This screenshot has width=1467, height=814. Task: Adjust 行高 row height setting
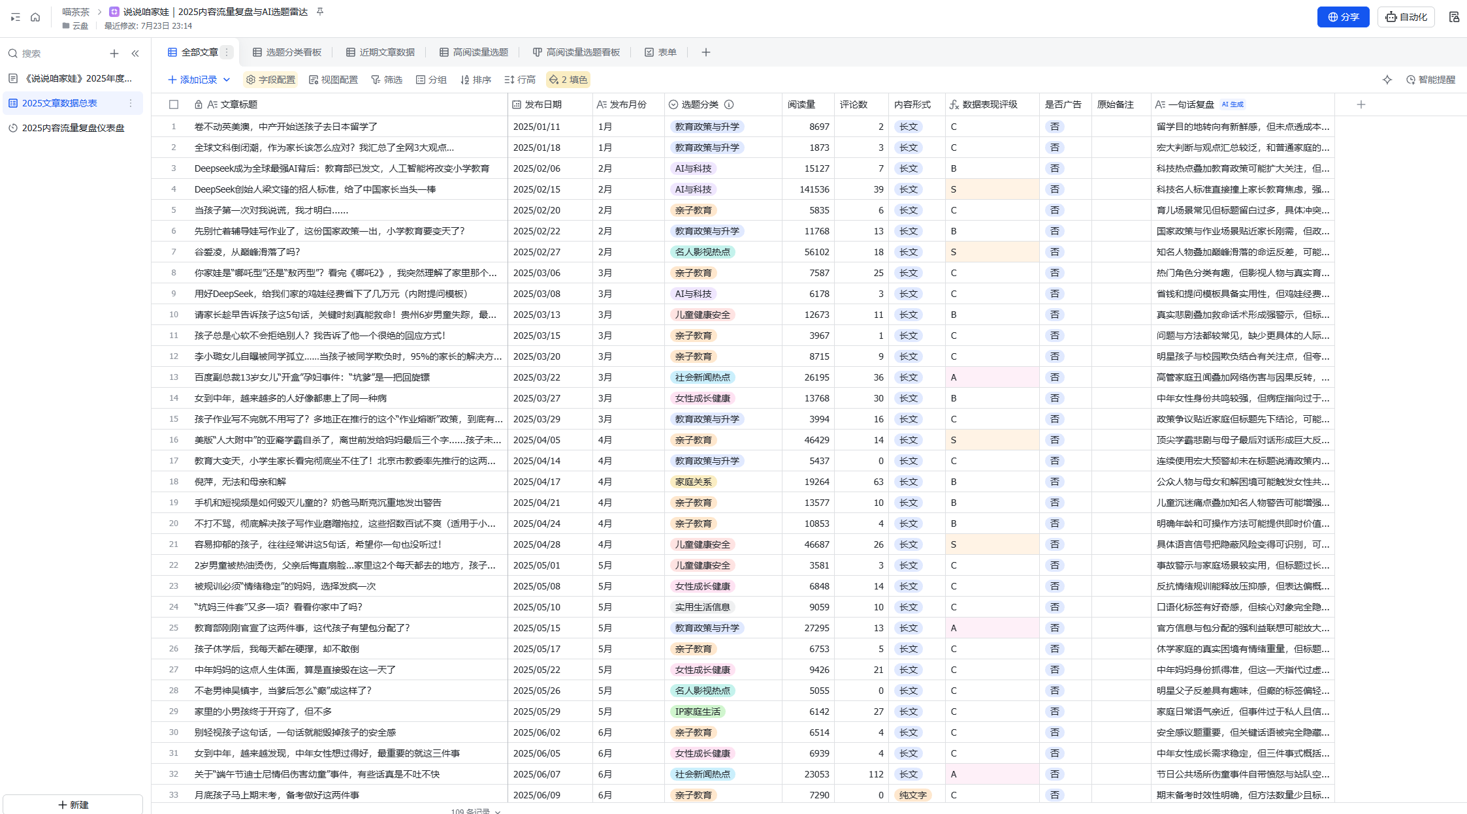click(x=520, y=80)
